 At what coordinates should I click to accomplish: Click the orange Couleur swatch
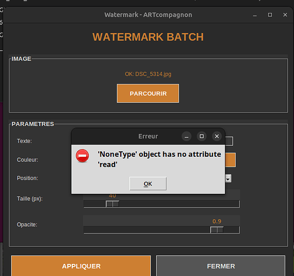point(230,160)
